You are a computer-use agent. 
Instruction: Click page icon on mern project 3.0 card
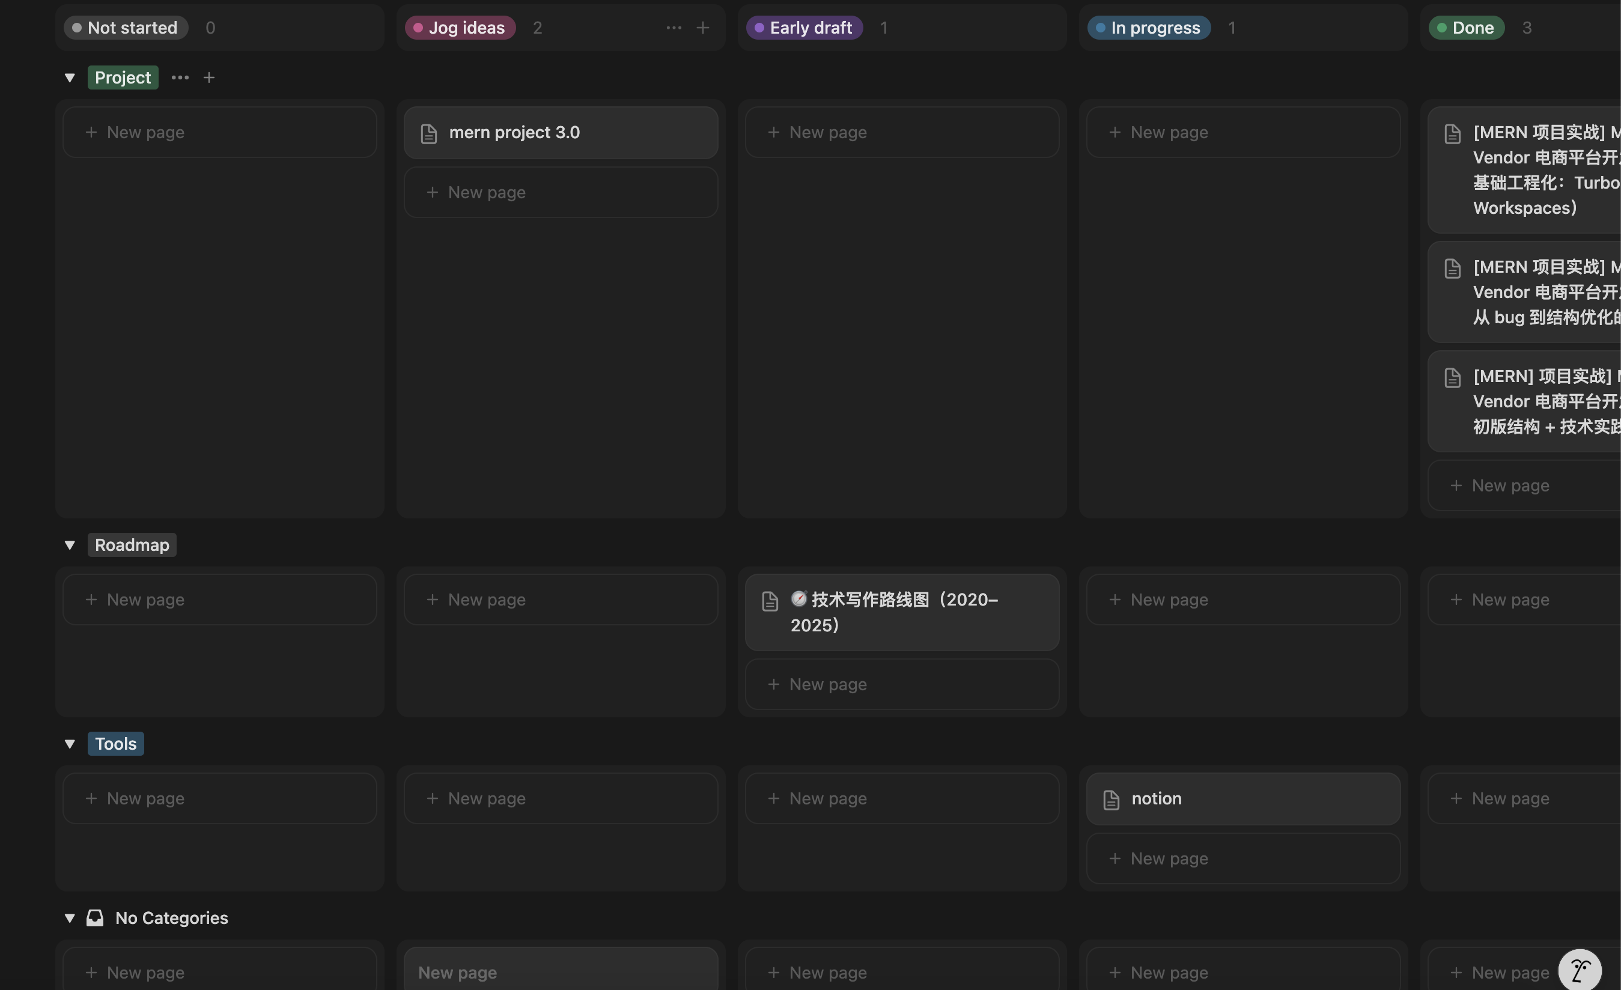(428, 133)
